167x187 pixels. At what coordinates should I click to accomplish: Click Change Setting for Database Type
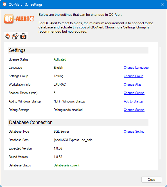pyautogui.click(x=134, y=132)
